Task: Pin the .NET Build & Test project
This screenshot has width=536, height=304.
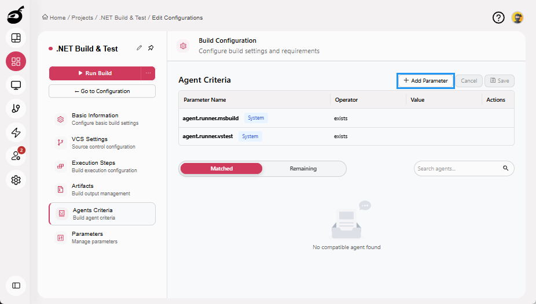Action: click(150, 48)
